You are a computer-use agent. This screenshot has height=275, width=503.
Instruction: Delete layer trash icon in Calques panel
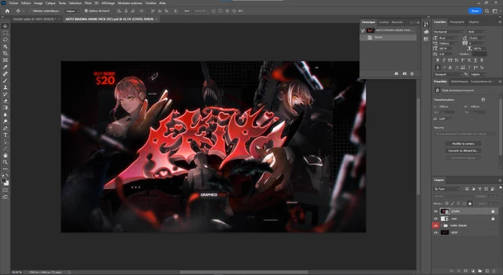click(494, 271)
